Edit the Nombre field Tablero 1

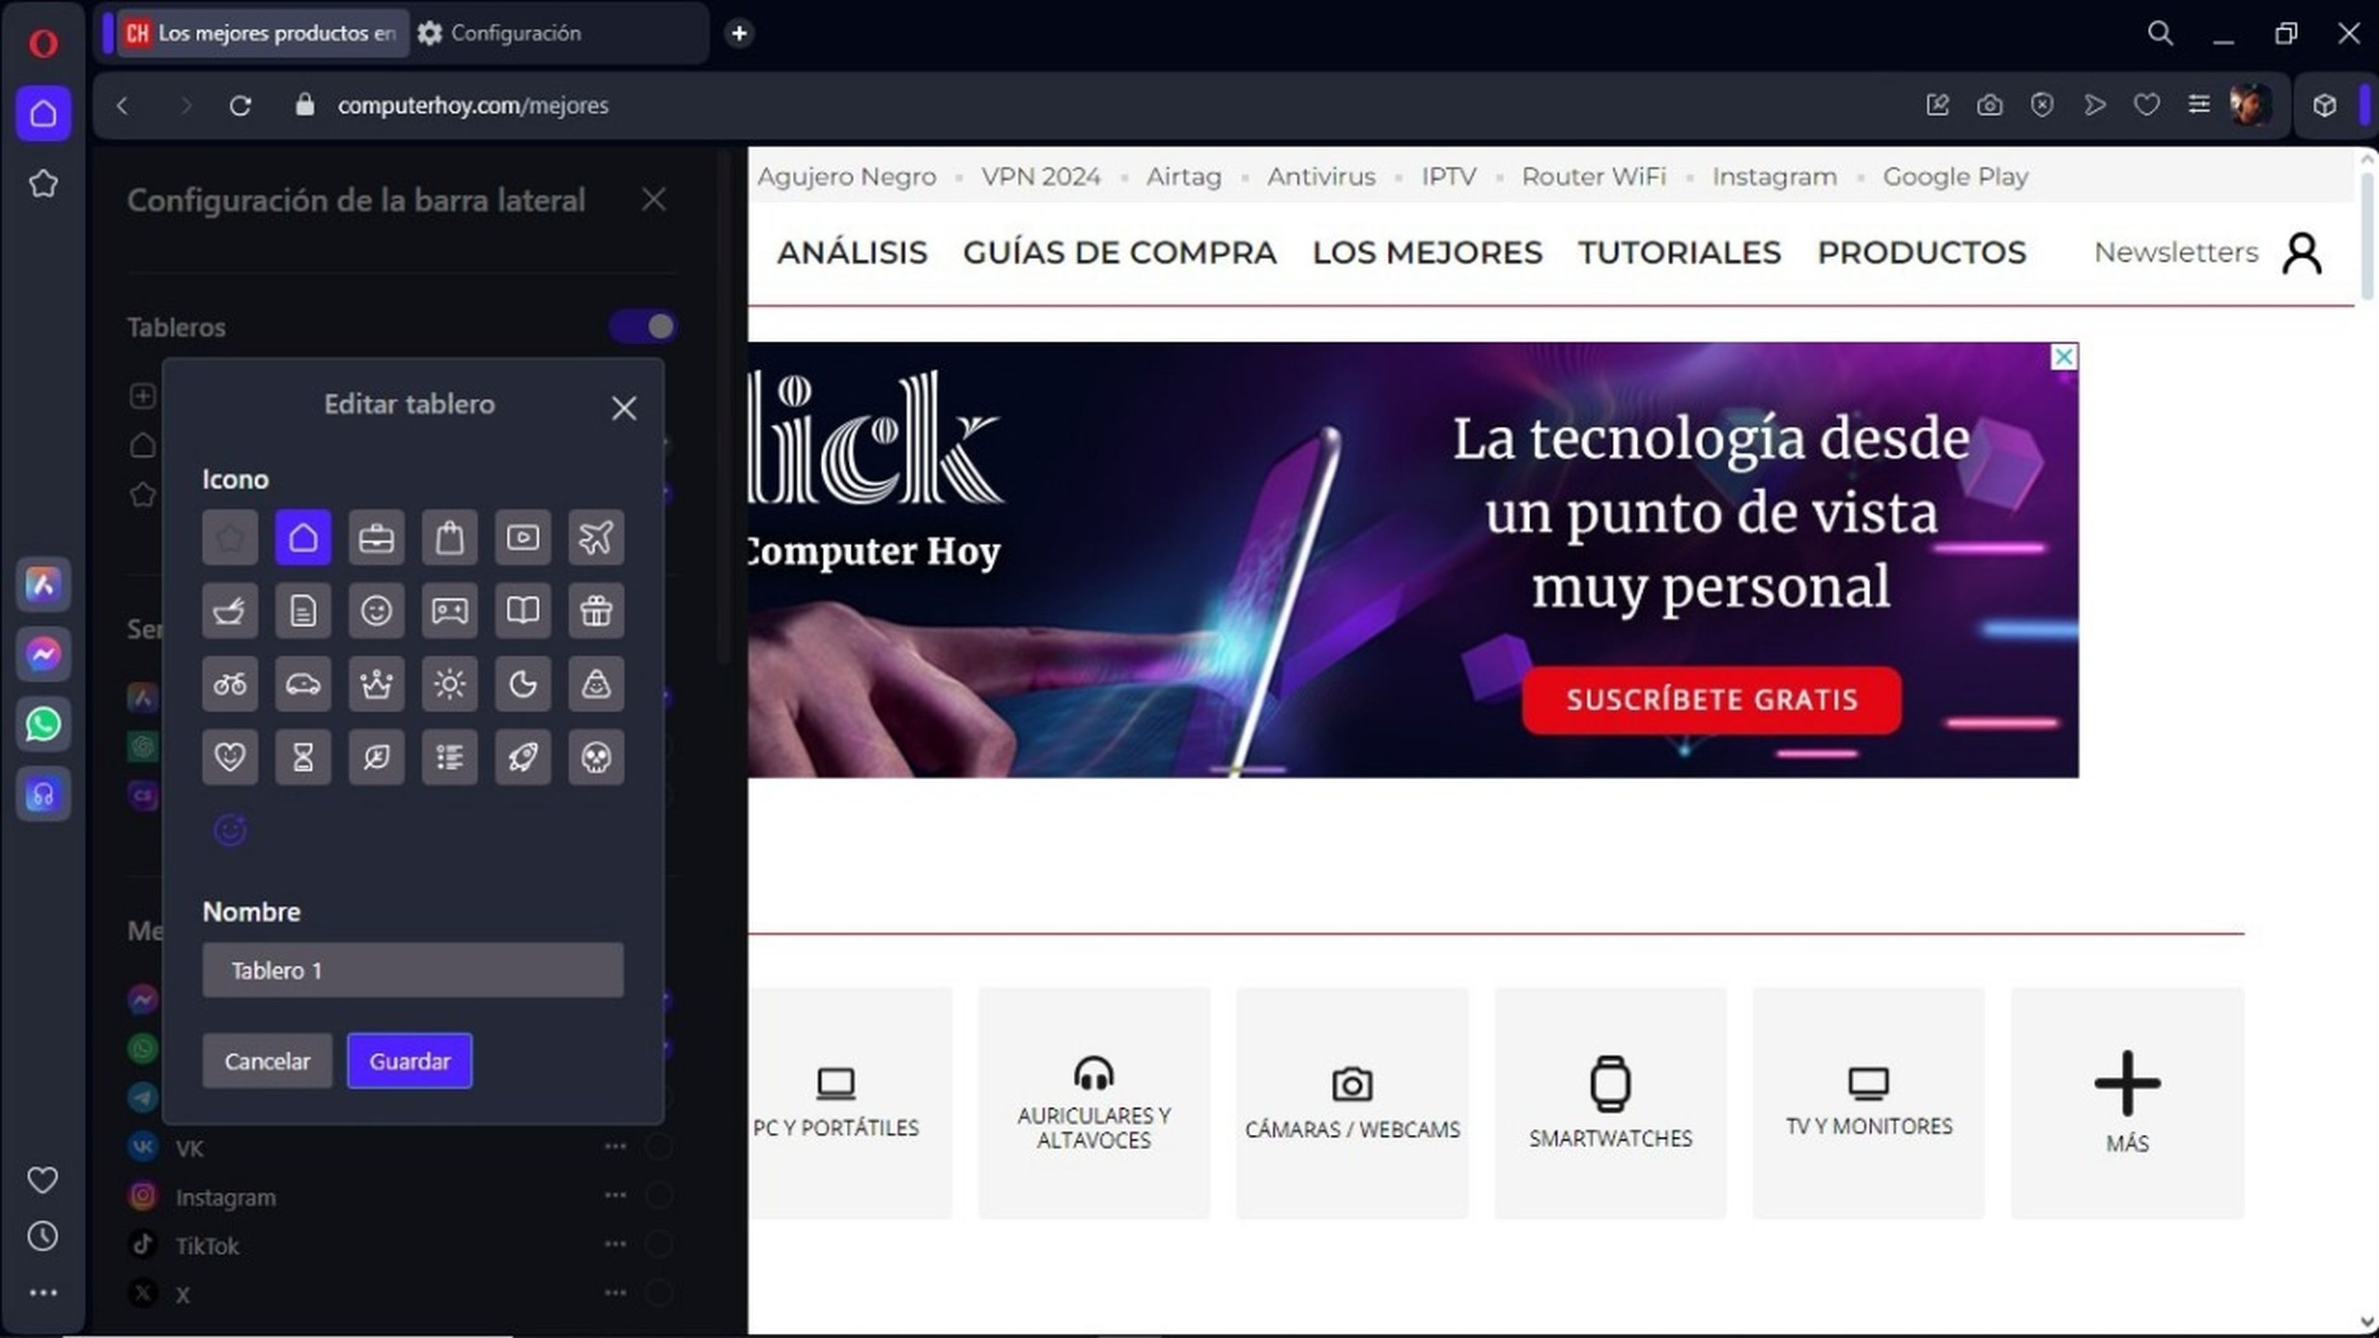(x=413, y=971)
